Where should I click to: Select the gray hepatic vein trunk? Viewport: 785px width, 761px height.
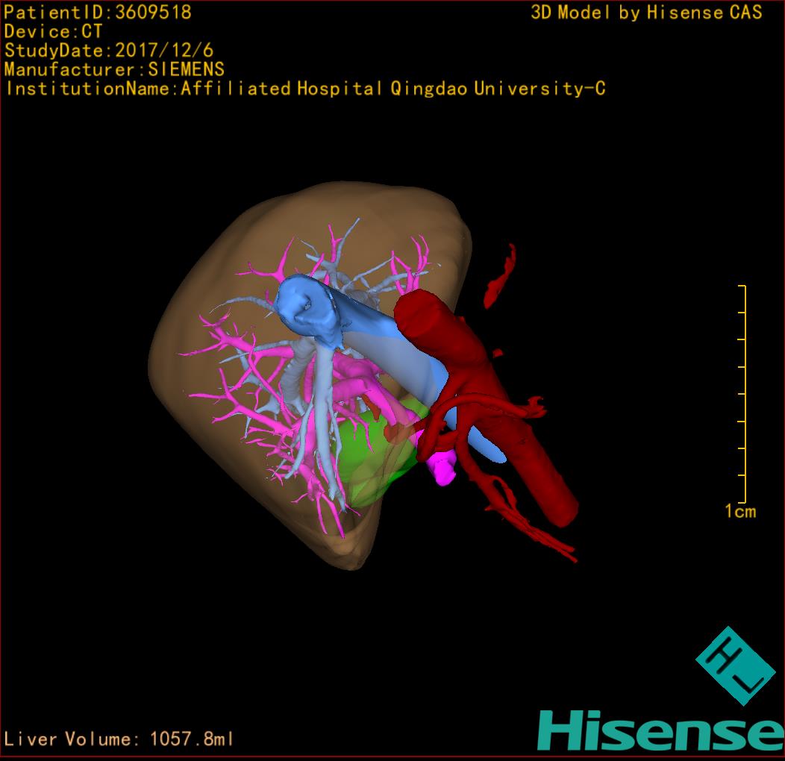click(x=322, y=418)
